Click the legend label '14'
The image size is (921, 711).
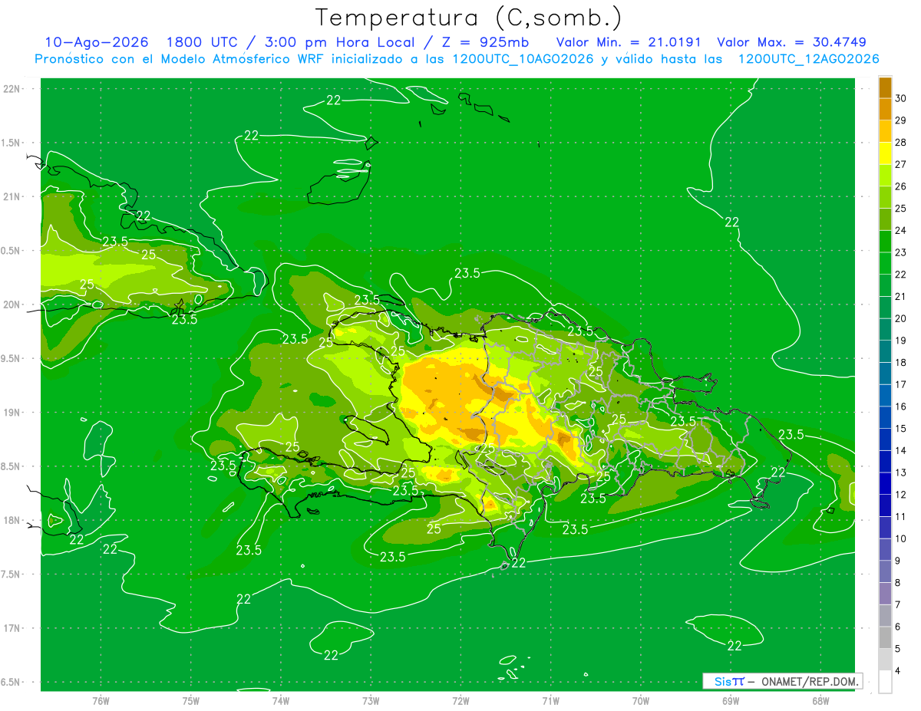click(900, 451)
